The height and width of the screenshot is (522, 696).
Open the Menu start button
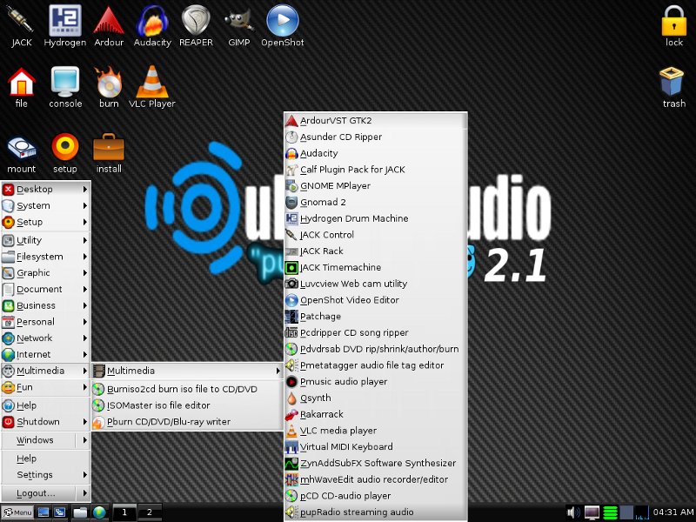pos(17,512)
